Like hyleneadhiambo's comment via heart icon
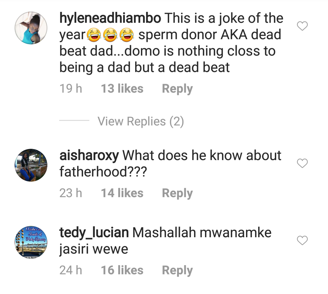 point(302,26)
